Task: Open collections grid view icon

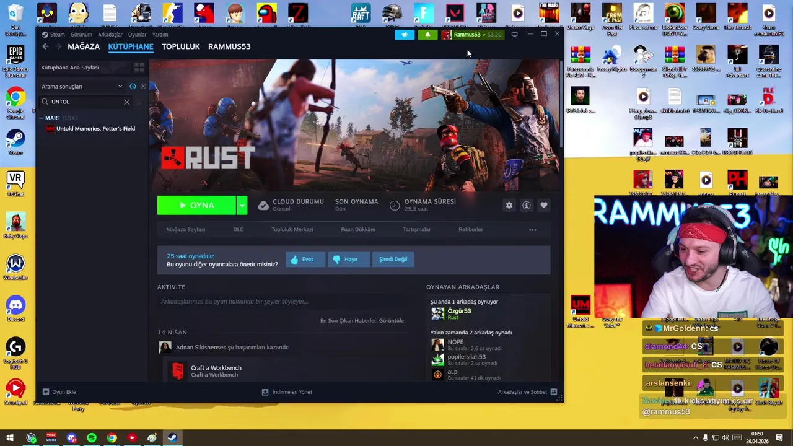Action: click(x=139, y=67)
